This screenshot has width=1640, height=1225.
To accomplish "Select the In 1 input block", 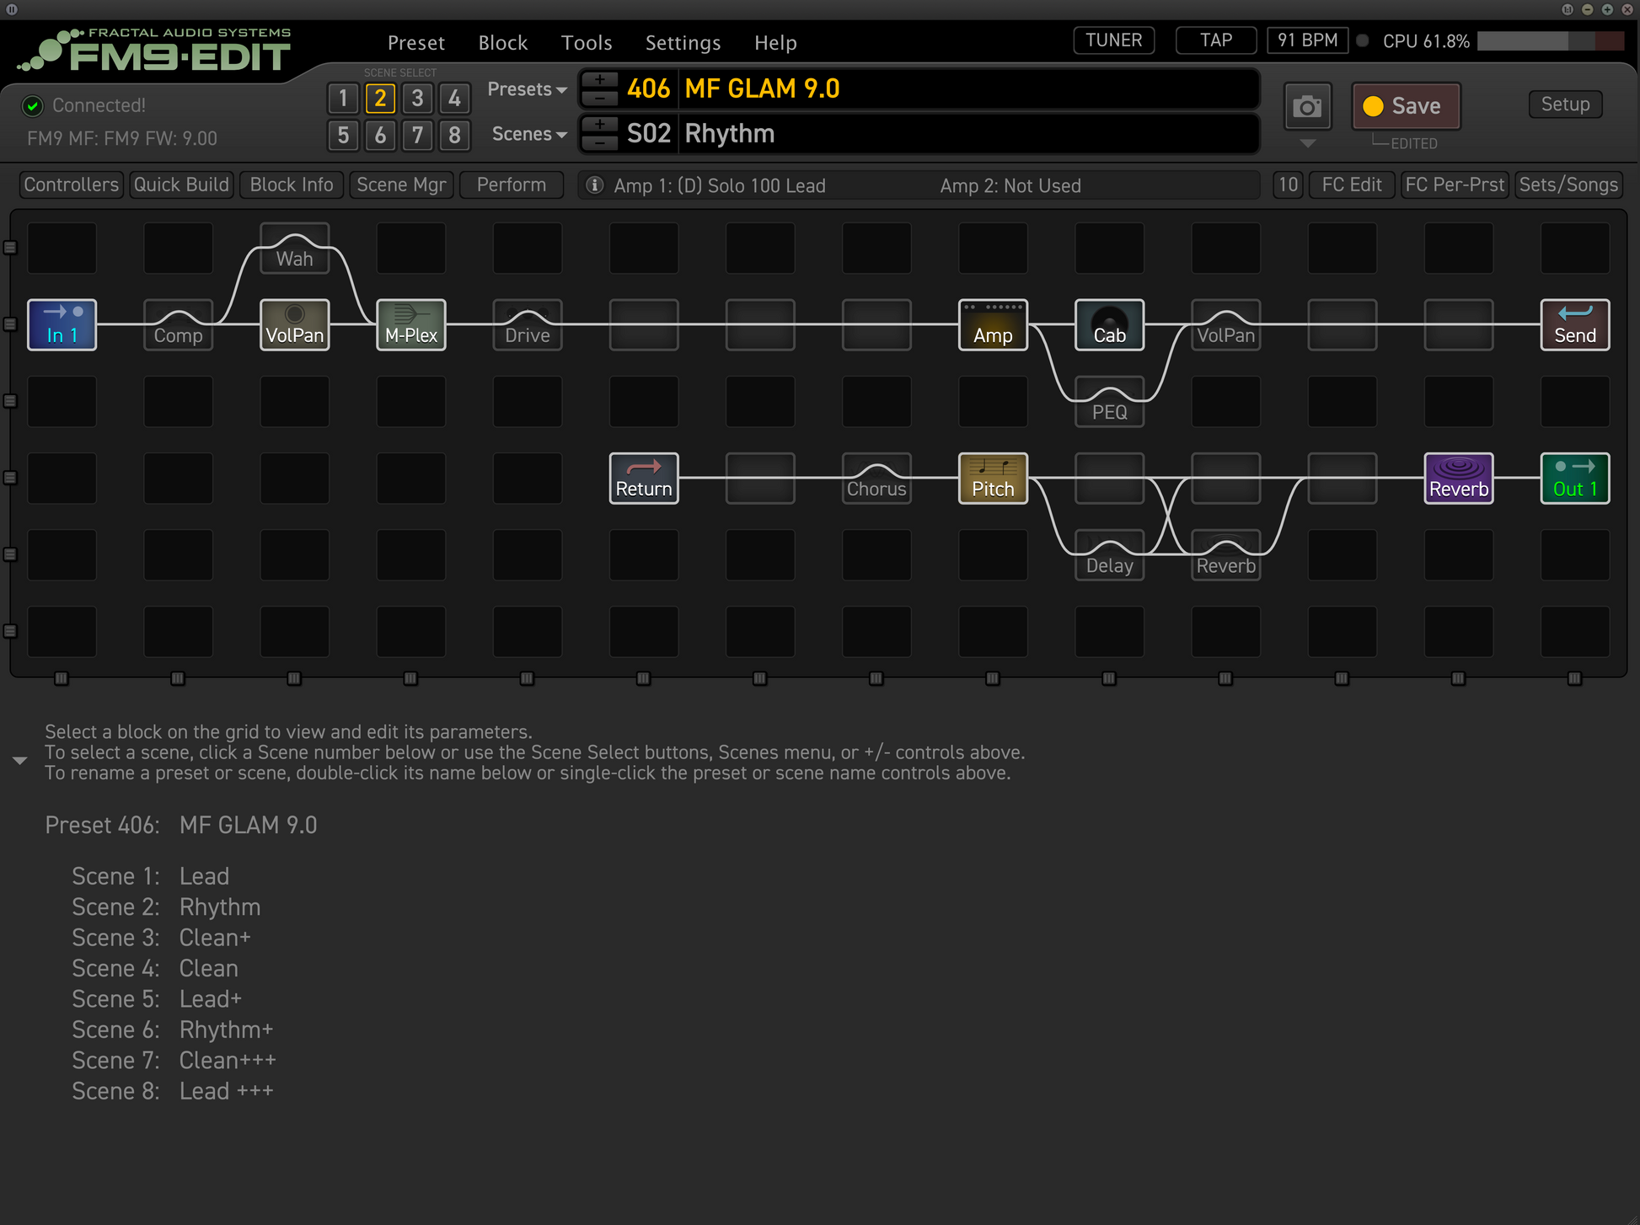I will [x=62, y=324].
